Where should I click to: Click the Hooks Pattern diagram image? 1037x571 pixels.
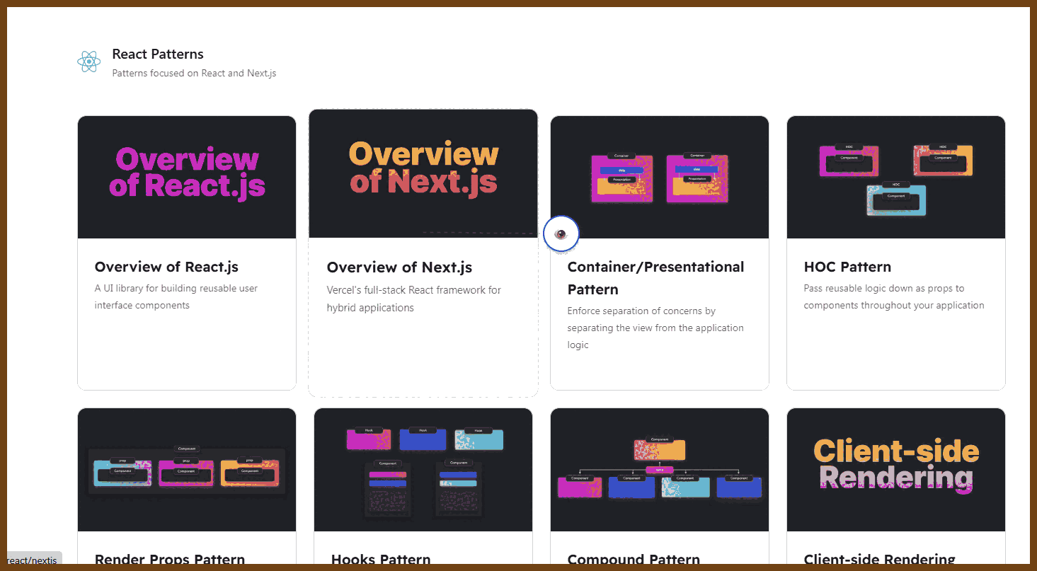423,469
